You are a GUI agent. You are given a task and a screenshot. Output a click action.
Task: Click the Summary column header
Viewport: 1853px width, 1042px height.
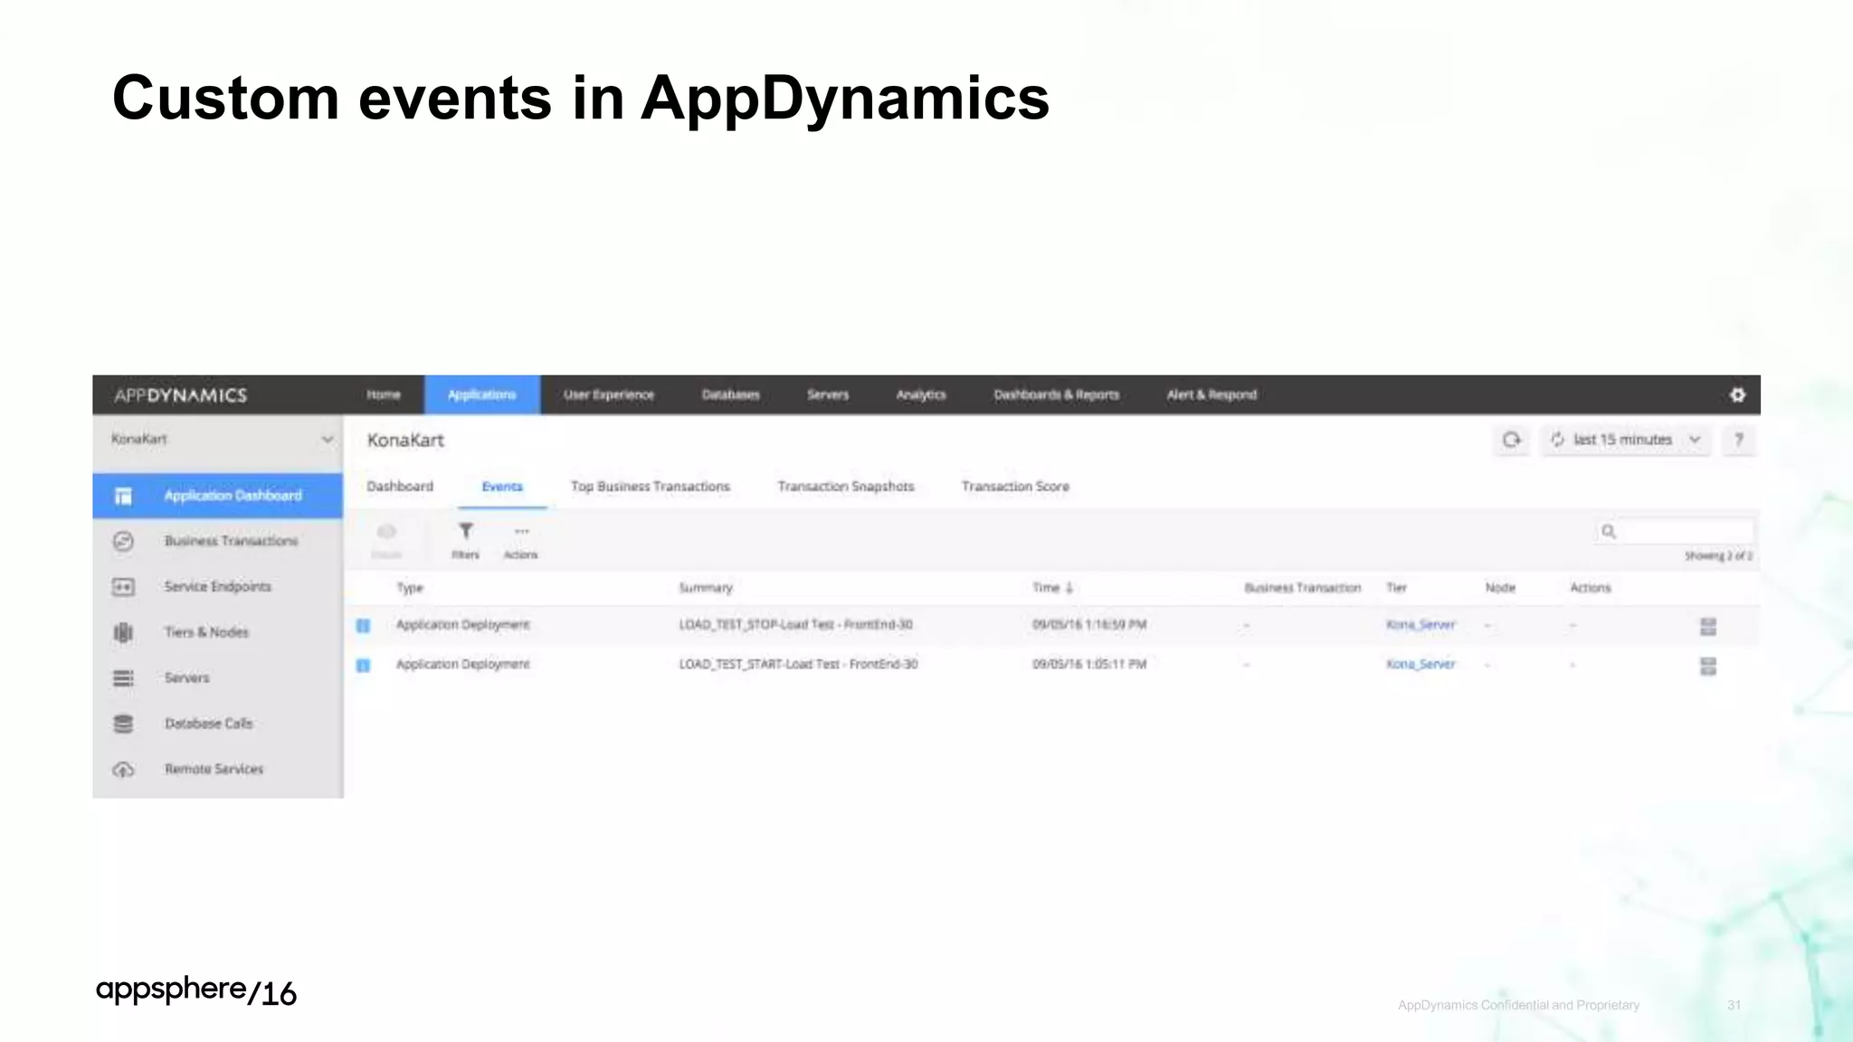(x=706, y=589)
